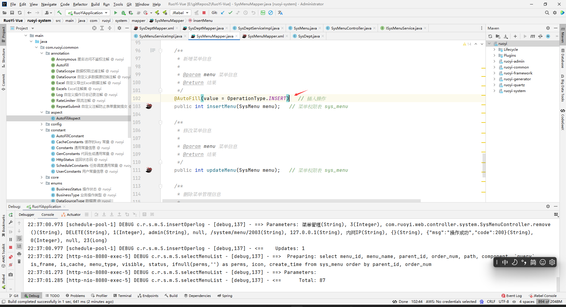This screenshot has height=307, width=566.
Task: Open the RuoYiApplication run configuration dropdown
Action: pos(88,13)
